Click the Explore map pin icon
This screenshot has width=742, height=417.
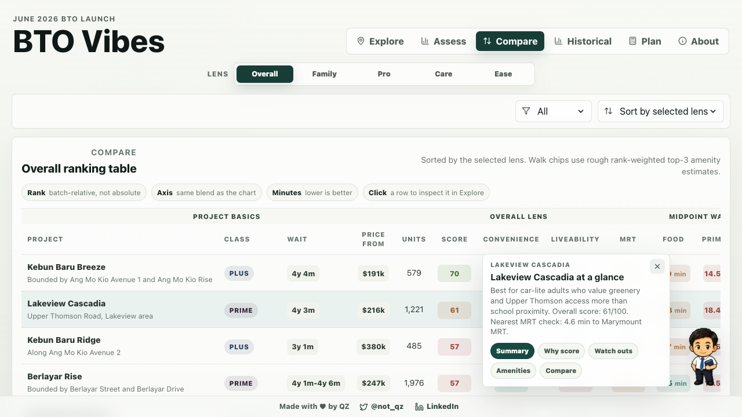point(361,41)
